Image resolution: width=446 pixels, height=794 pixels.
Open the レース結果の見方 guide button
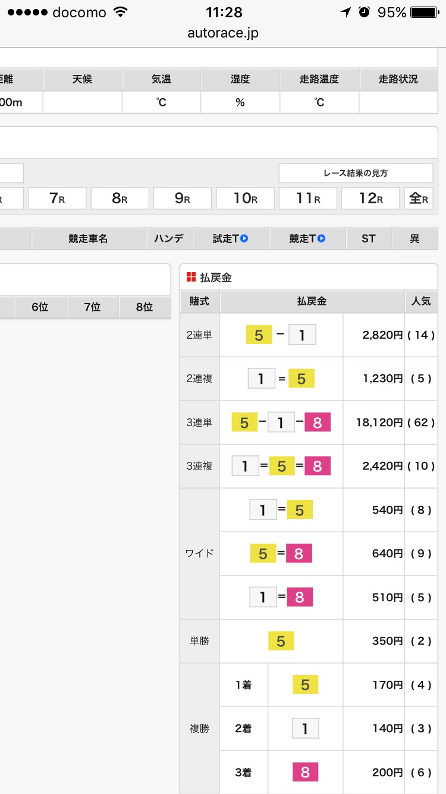coord(356,173)
